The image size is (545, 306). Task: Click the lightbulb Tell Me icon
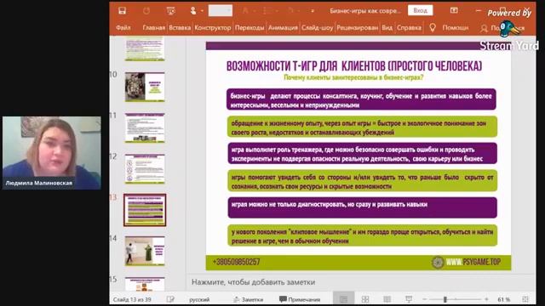coord(433,27)
